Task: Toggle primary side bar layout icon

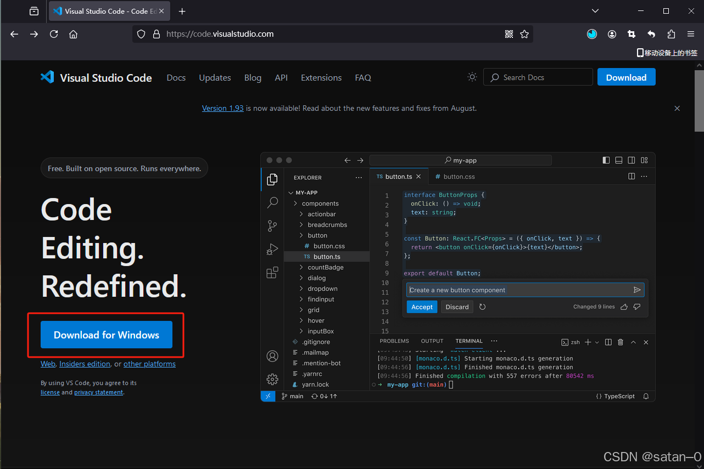Action: pyautogui.click(x=606, y=160)
